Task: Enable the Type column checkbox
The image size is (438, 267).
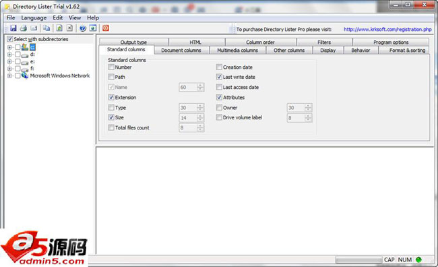Action: click(x=111, y=108)
